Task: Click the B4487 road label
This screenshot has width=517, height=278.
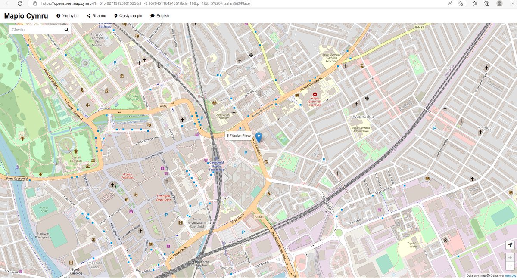Action: [420, 27]
